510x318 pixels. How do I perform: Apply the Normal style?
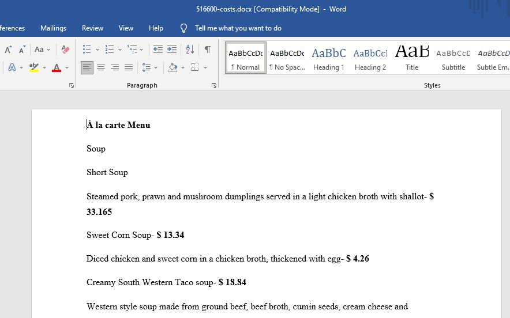(x=246, y=58)
